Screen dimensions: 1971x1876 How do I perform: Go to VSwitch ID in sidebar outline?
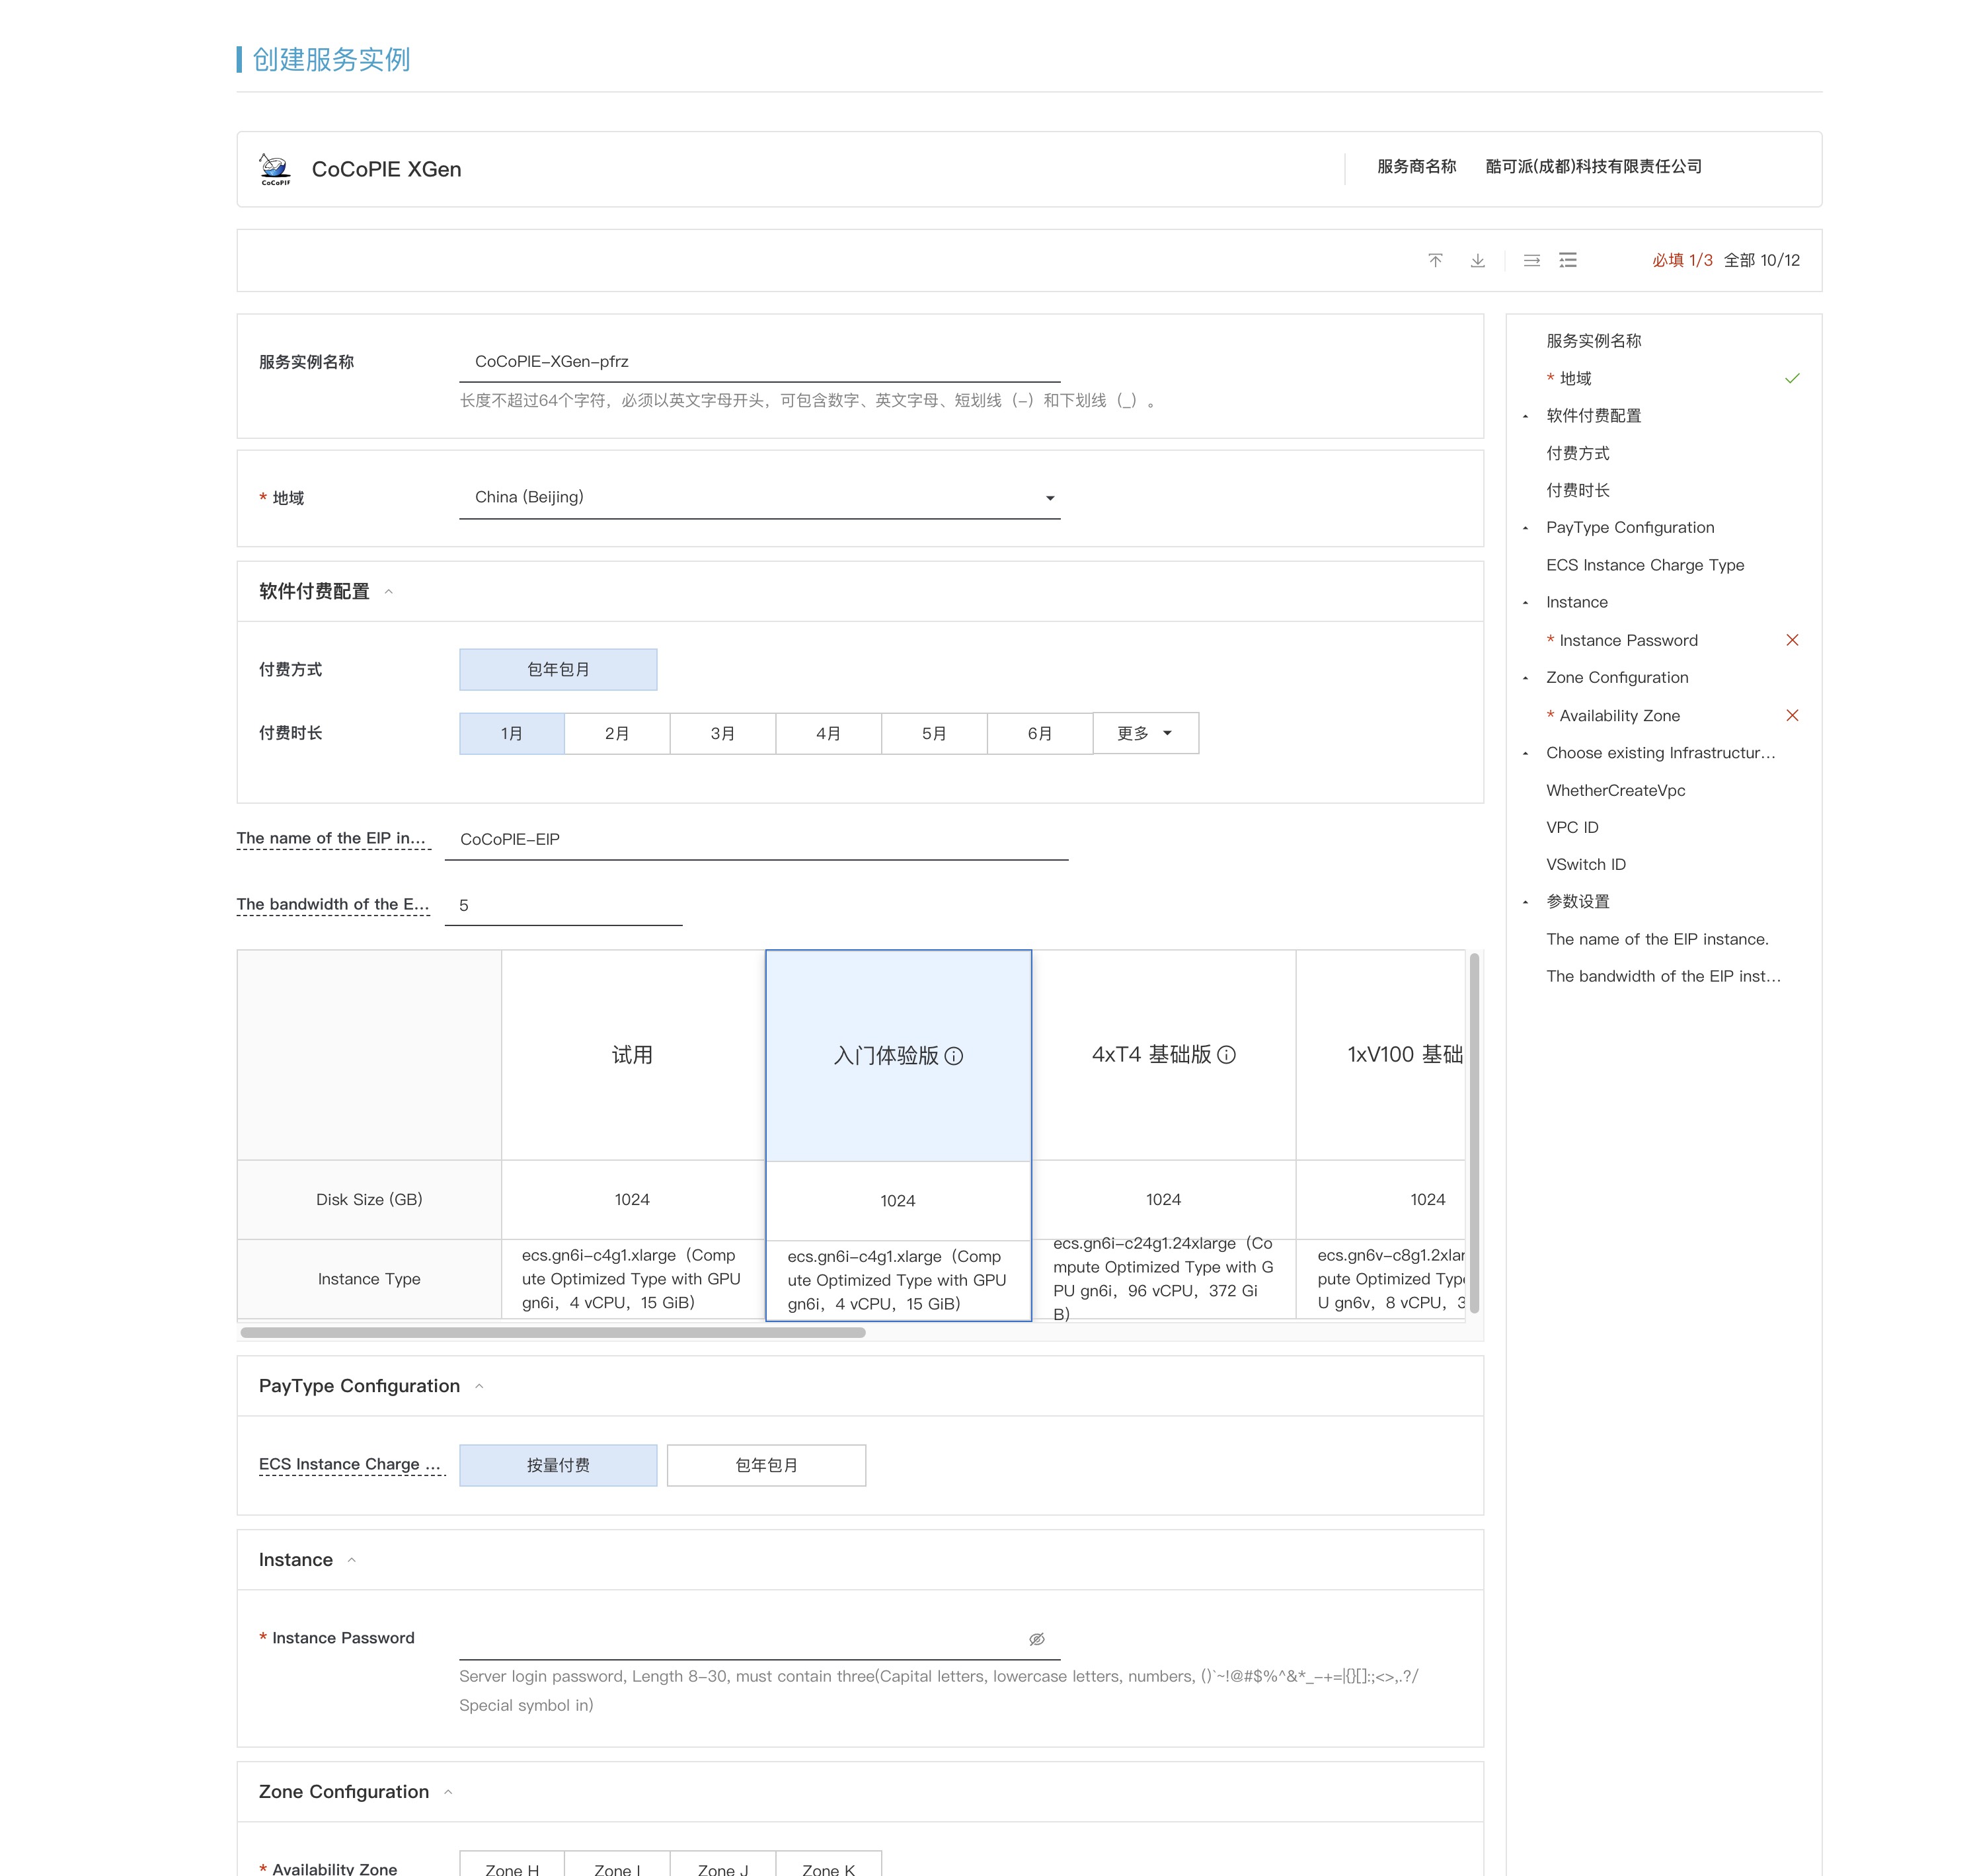pos(1586,864)
